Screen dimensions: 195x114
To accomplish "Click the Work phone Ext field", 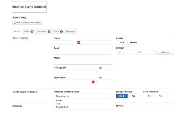I will 105,82.
